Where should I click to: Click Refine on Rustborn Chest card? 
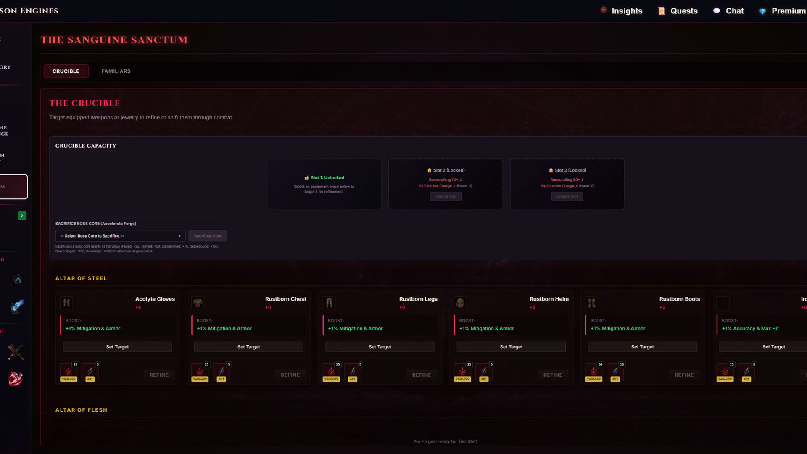pyautogui.click(x=290, y=375)
